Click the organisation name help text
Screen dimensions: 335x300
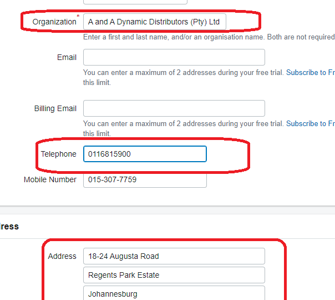pos(209,37)
